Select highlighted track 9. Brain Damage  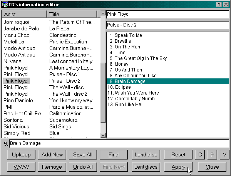(167, 81)
